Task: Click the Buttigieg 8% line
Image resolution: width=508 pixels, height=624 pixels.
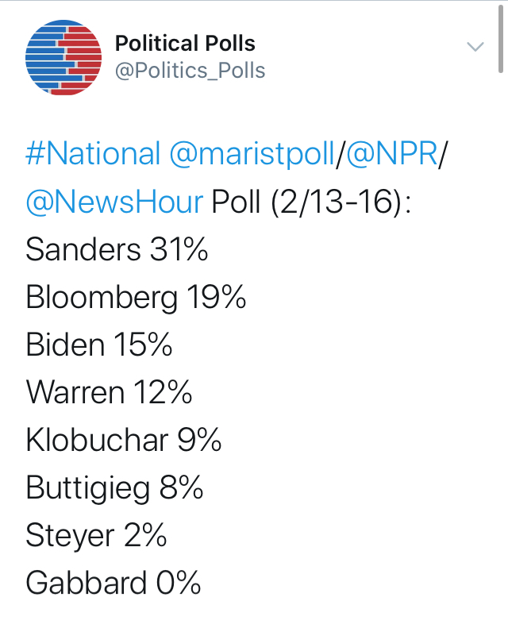Action: click(114, 488)
